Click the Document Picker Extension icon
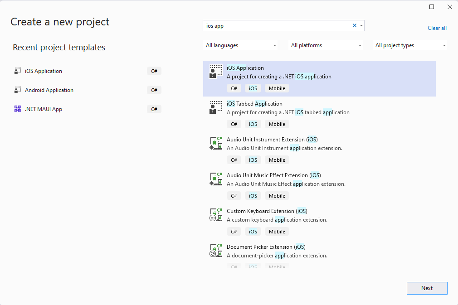 point(216,251)
